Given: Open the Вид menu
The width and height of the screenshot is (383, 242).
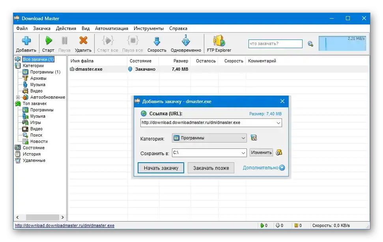Looking at the screenshot, I should pyautogui.click(x=86, y=28).
